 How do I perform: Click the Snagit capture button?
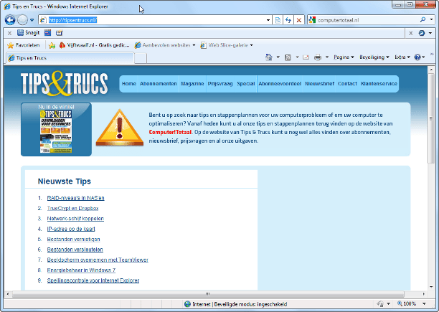tap(29, 33)
